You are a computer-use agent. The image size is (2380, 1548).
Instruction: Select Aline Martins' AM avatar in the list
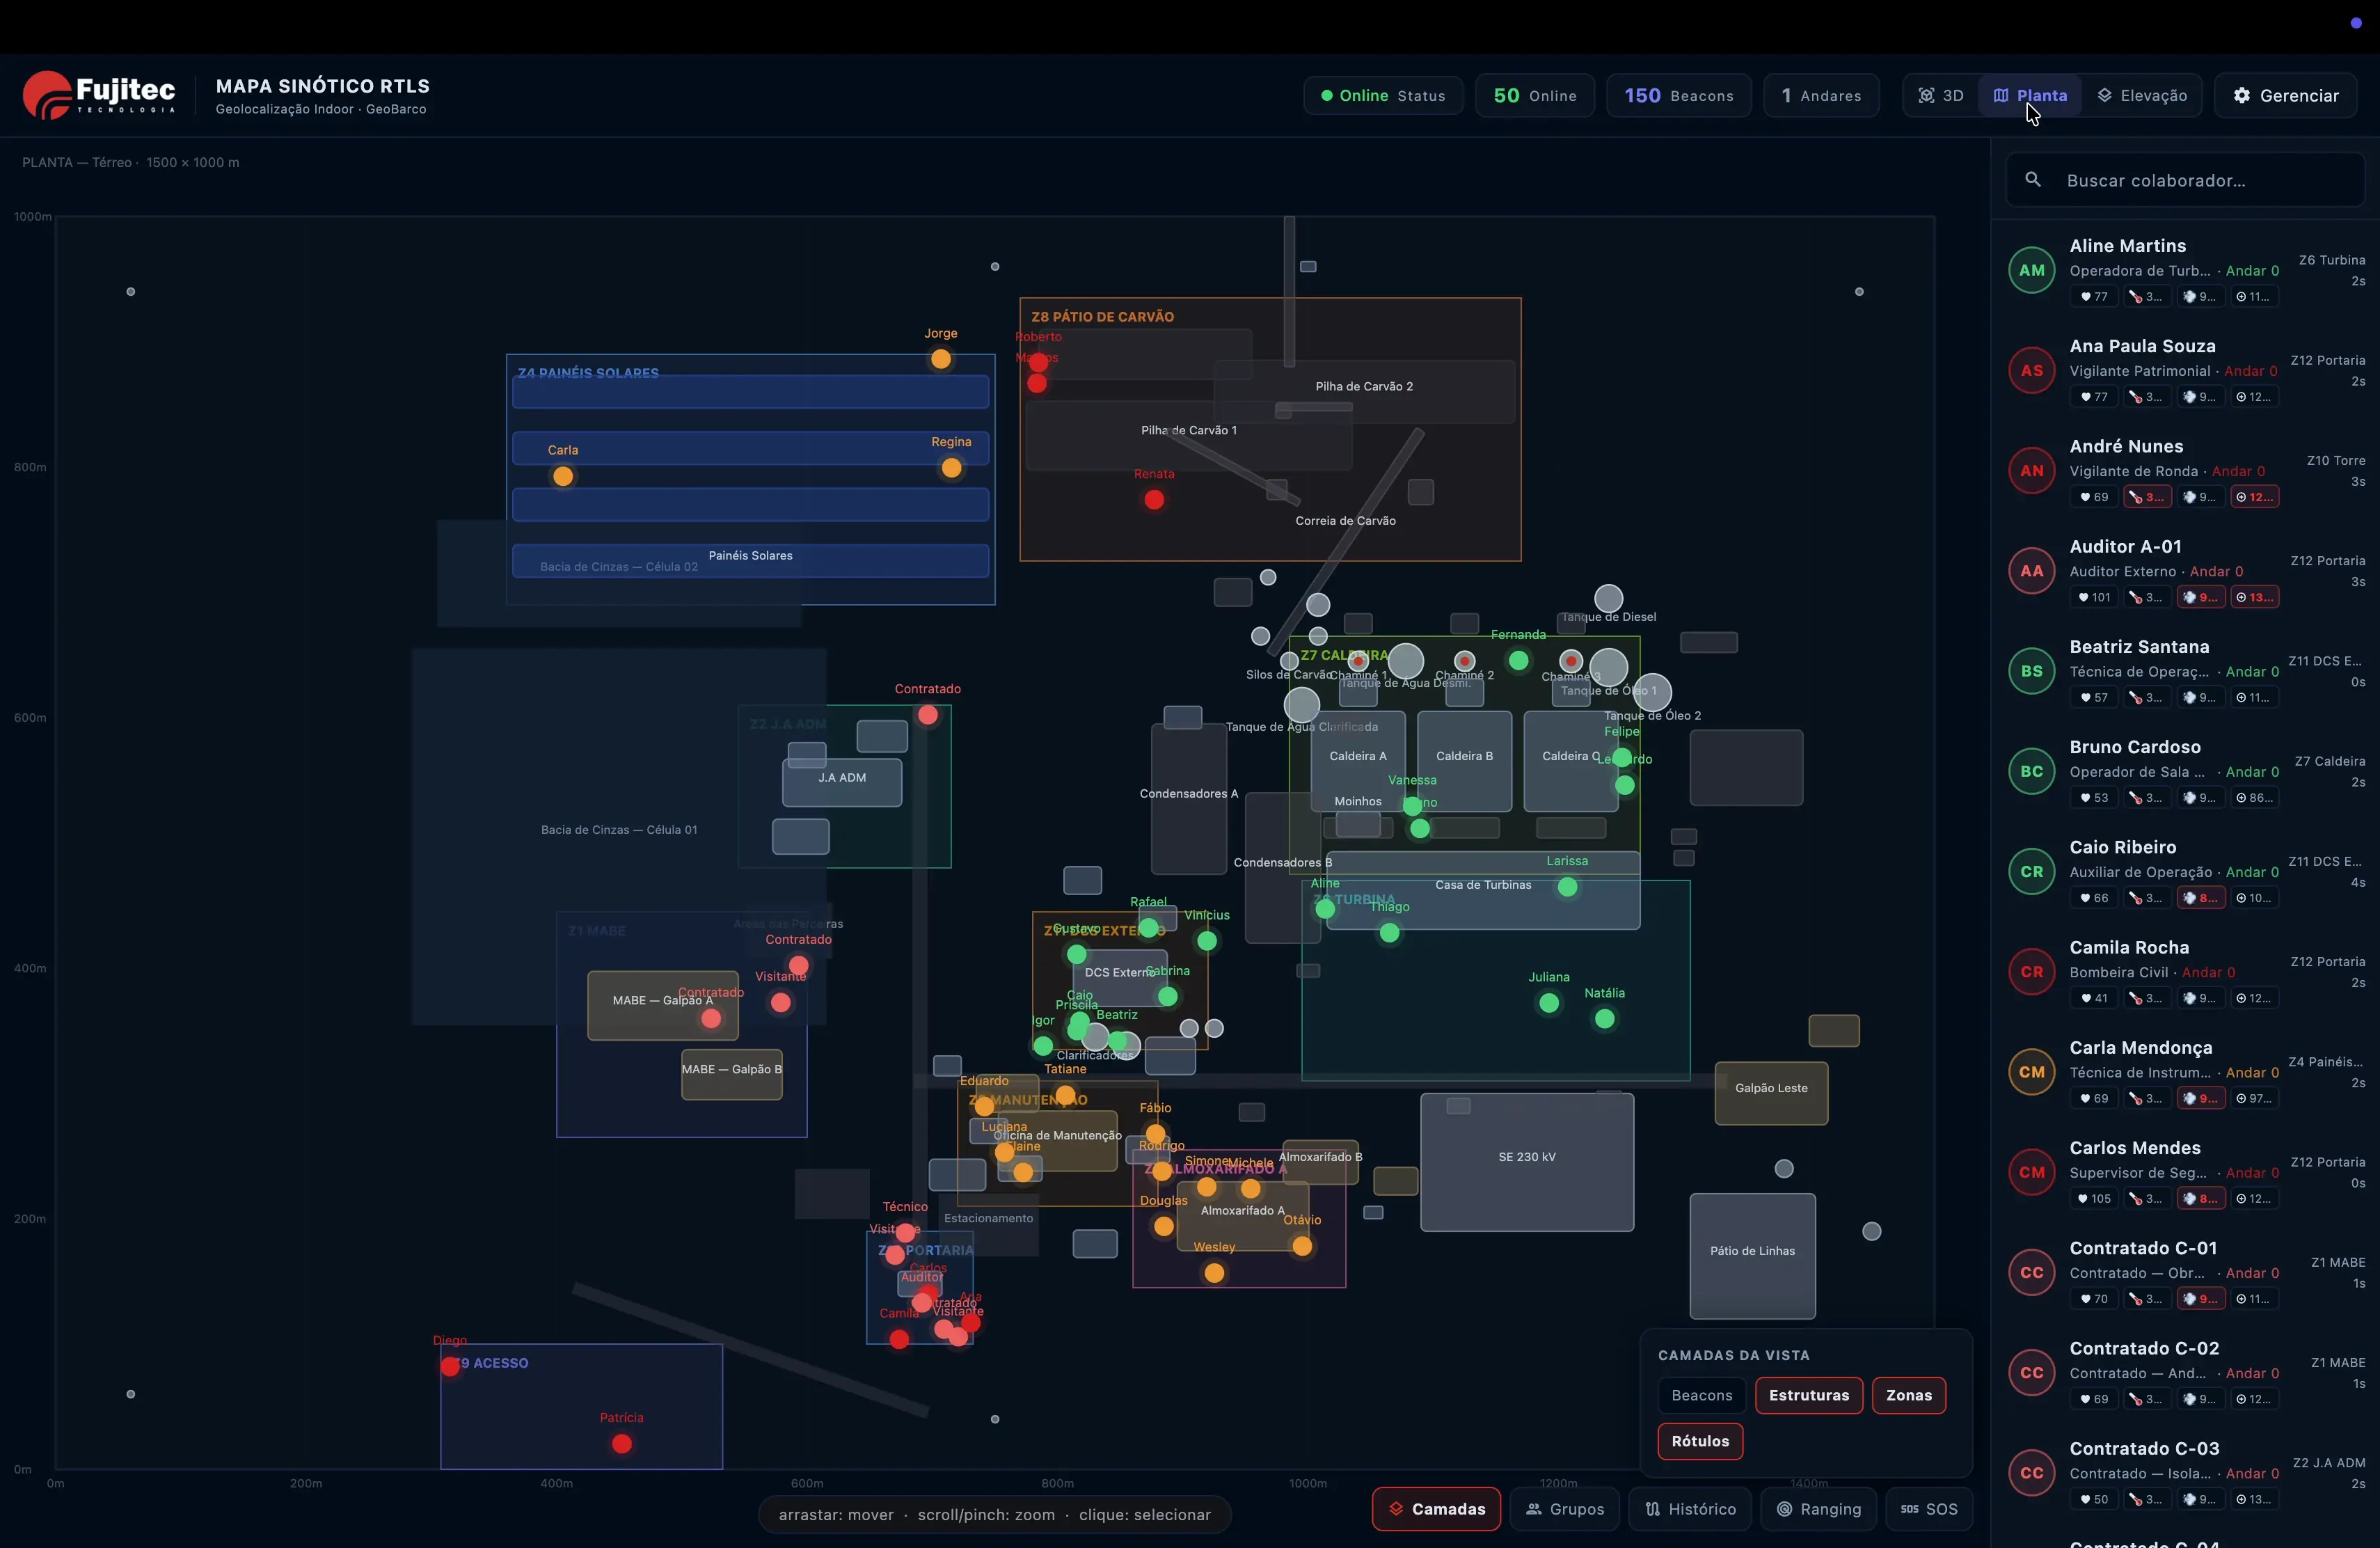[2031, 270]
